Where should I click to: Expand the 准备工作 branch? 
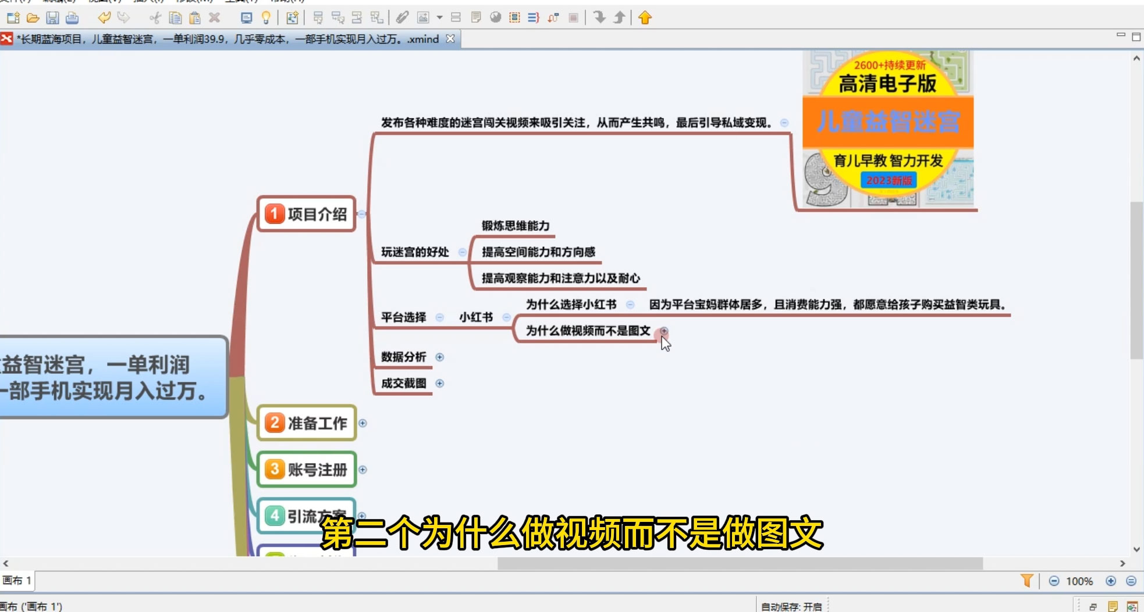(x=363, y=423)
